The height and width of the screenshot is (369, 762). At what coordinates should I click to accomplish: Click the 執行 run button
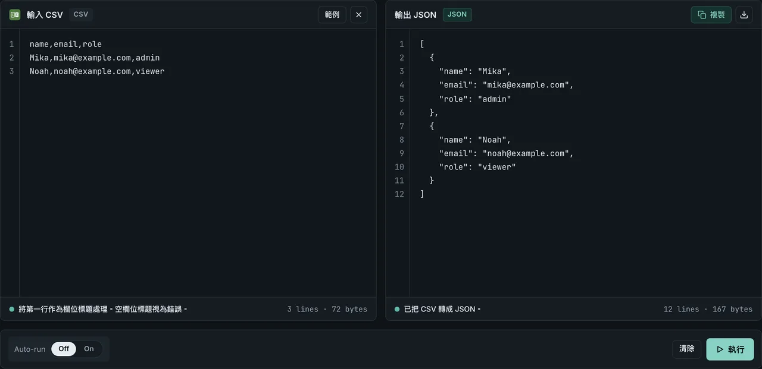pyautogui.click(x=730, y=349)
